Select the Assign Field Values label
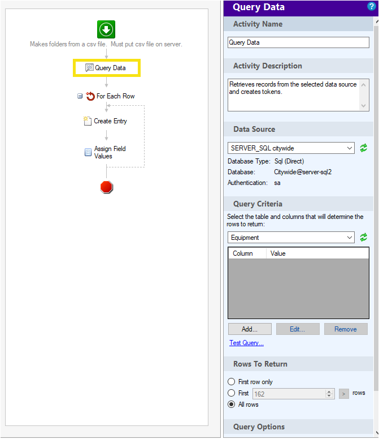This screenshot has height=439, width=379. tap(110, 152)
